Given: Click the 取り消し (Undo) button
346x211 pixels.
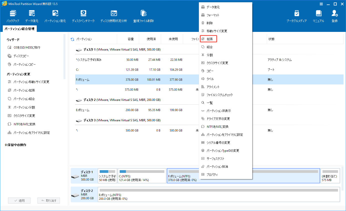Looking at the screenshot, I should [x=49, y=200].
